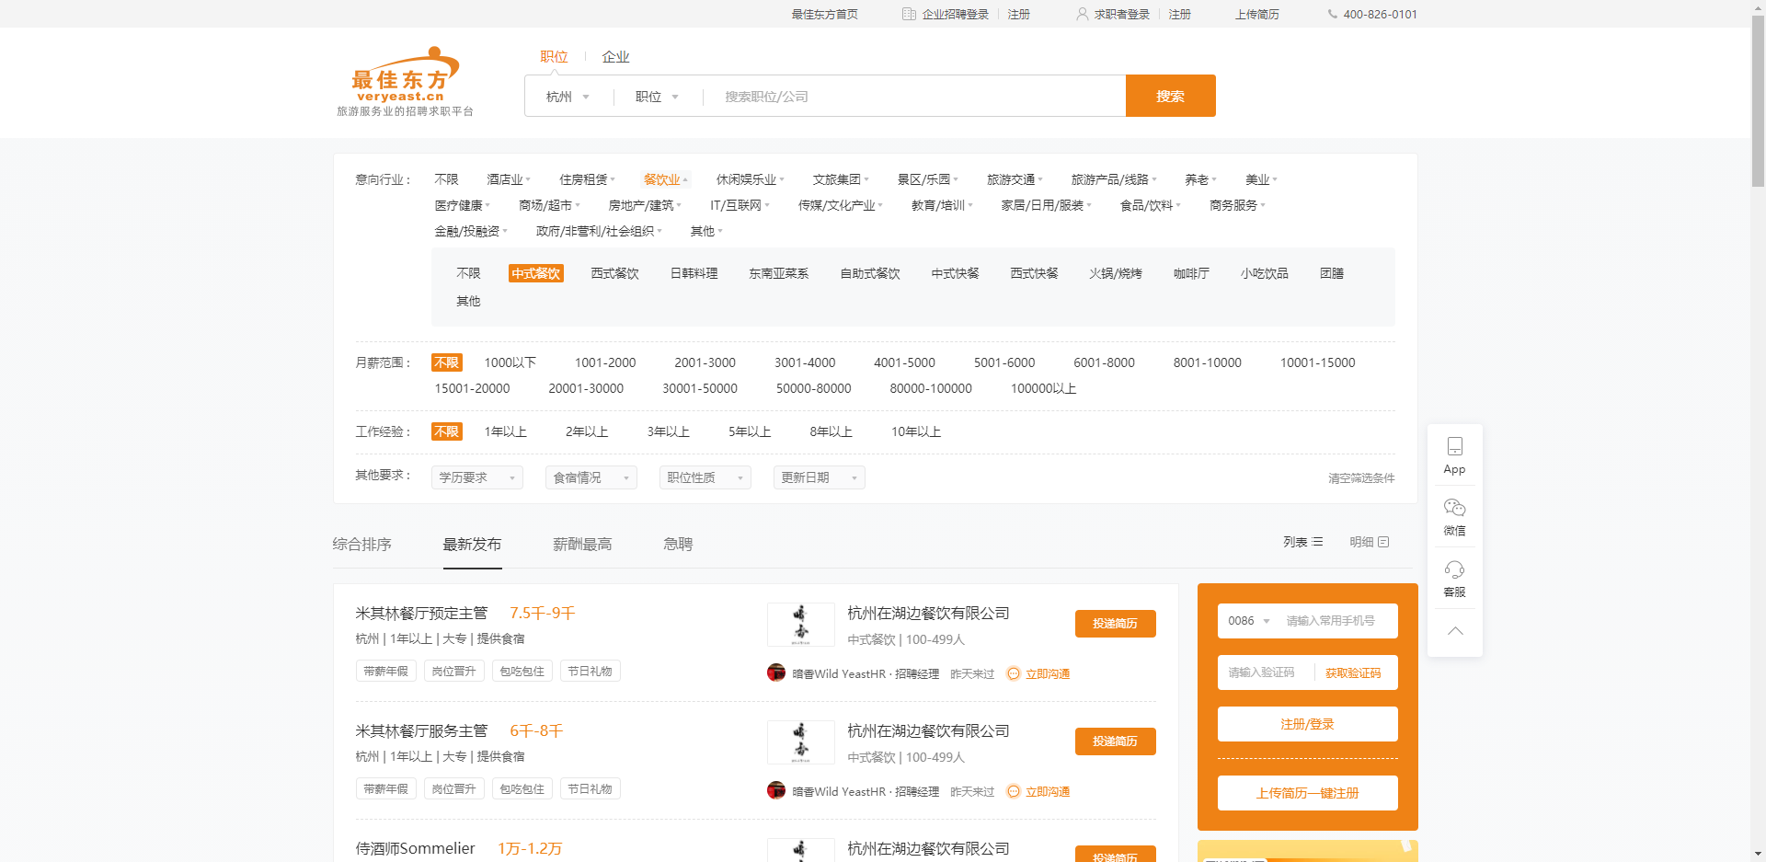Expand the 餐饮业 industry menu
The image size is (1766, 862).
coord(666,179)
